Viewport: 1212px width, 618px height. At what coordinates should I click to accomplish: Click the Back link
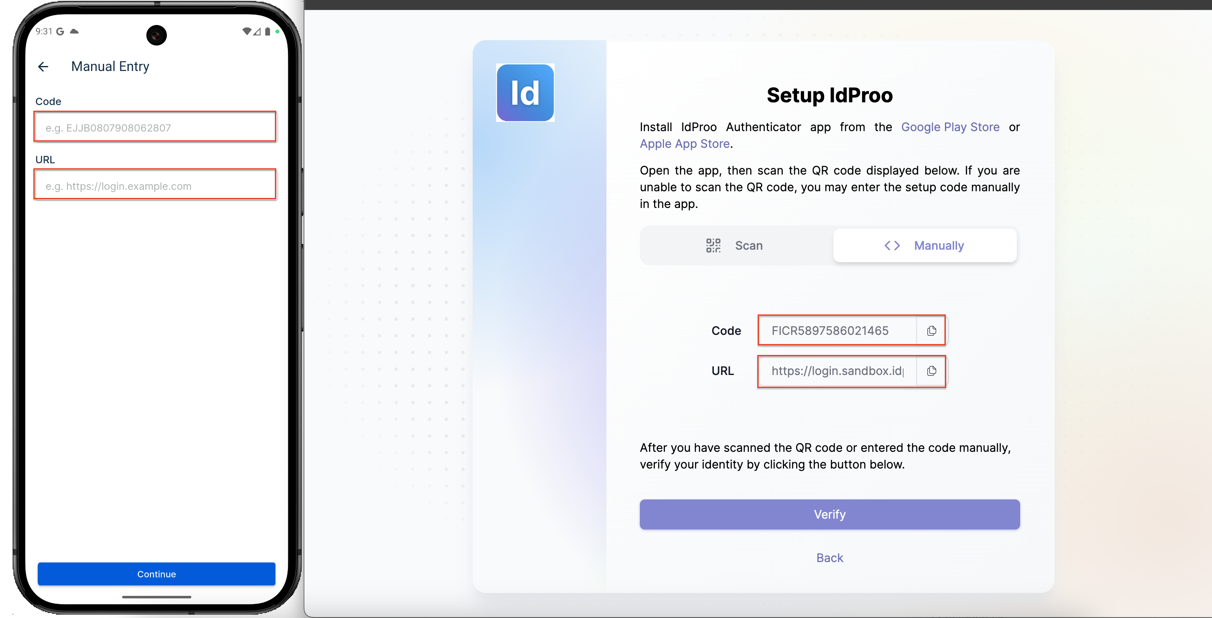[830, 558]
